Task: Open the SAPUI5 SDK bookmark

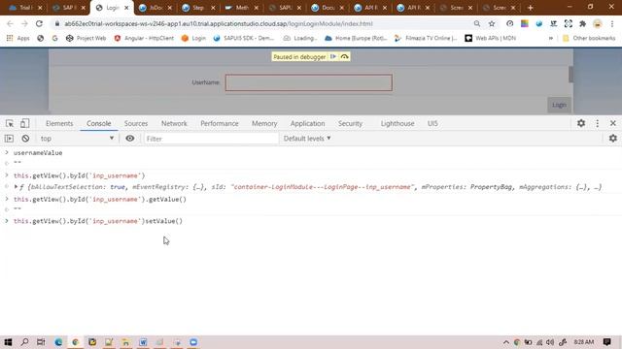Action: 244,39
